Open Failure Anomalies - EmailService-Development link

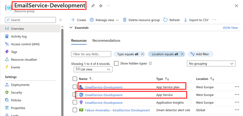coord(117,110)
